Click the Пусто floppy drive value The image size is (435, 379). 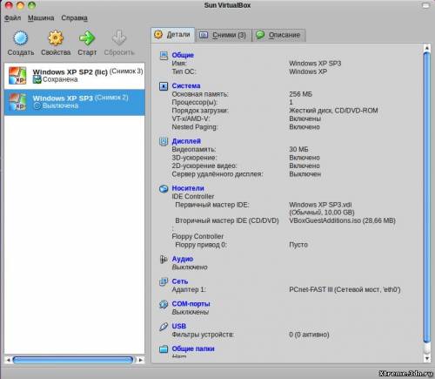298,245
